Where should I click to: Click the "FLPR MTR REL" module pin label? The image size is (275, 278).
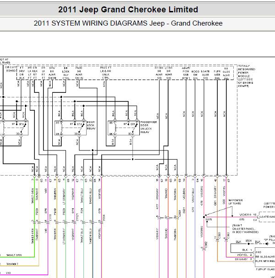click(x=217, y=75)
